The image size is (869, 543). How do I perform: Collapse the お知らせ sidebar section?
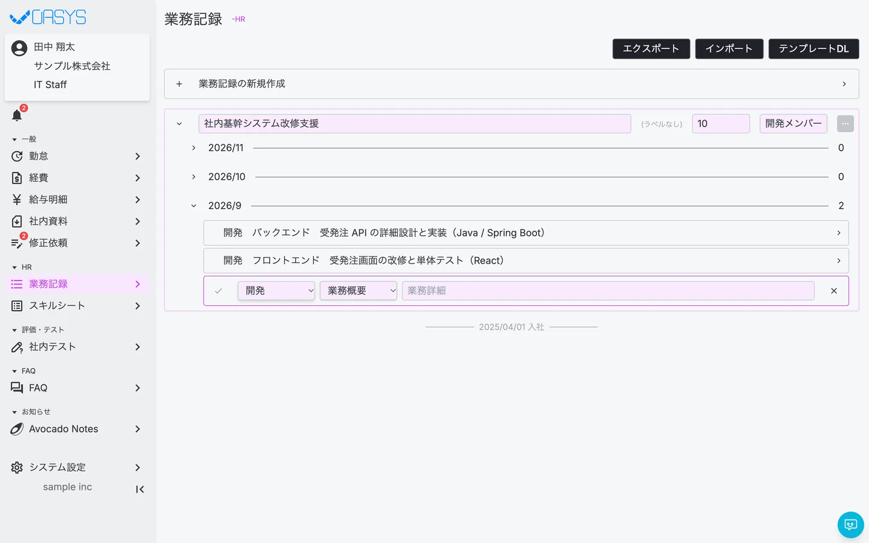point(14,412)
